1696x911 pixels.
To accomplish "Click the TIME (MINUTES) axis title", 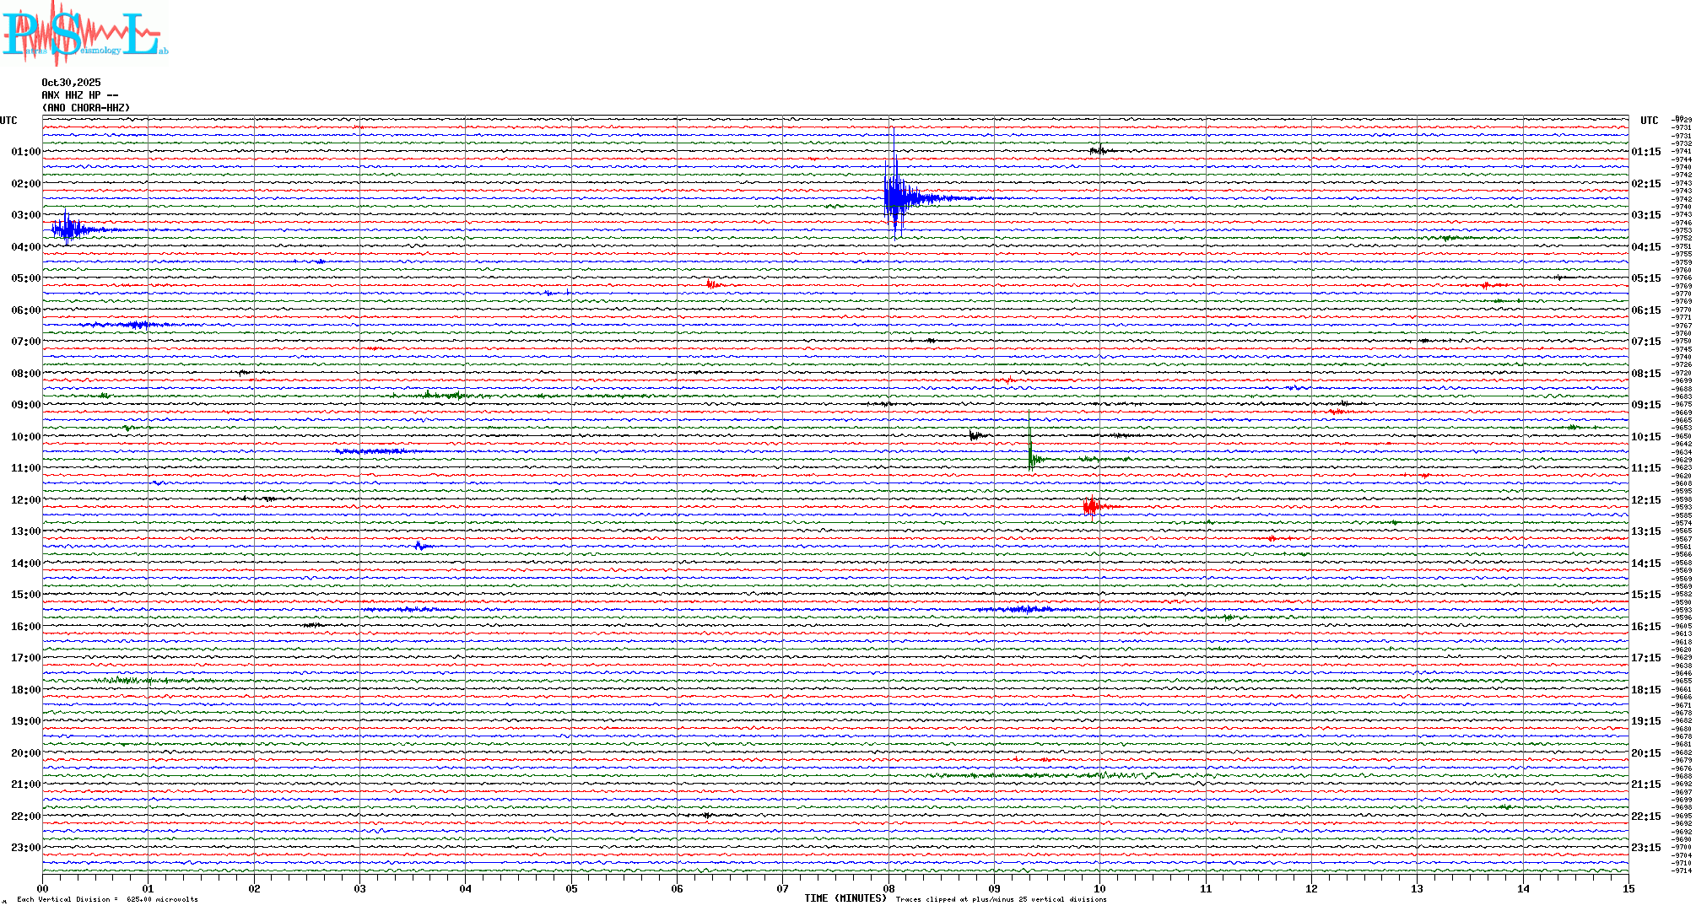I will (x=845, y=898).
